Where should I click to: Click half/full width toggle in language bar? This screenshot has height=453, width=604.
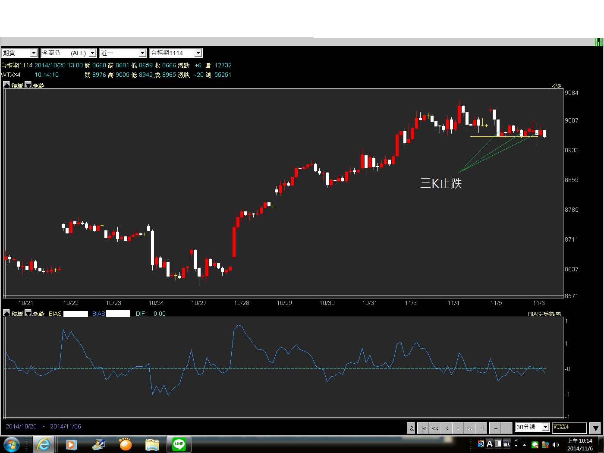[x=498, y=444]
